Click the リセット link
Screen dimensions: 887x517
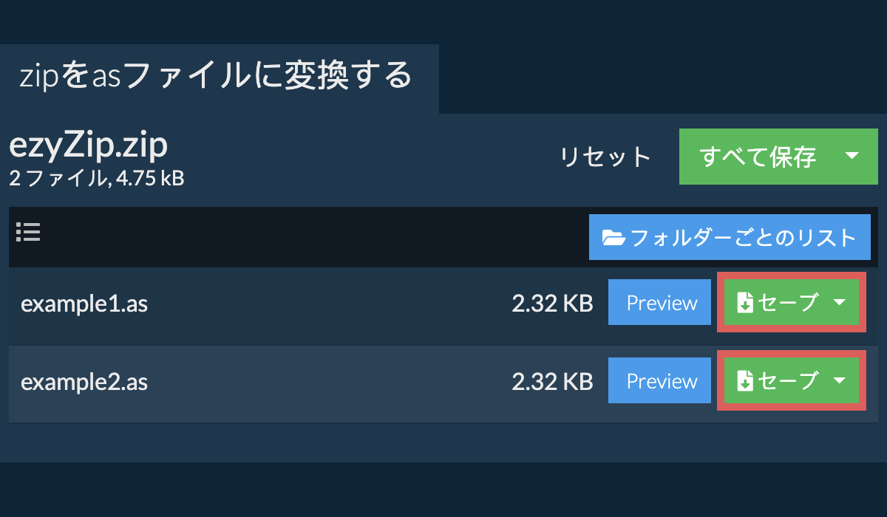point(605,157)
